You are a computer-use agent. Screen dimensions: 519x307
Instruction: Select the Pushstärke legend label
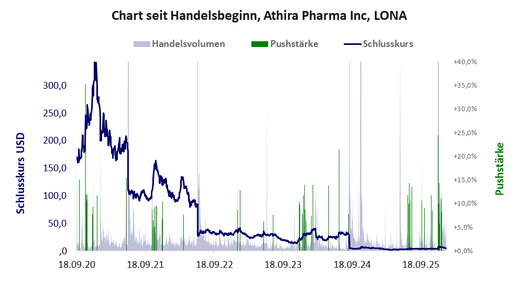click(294, 44)
